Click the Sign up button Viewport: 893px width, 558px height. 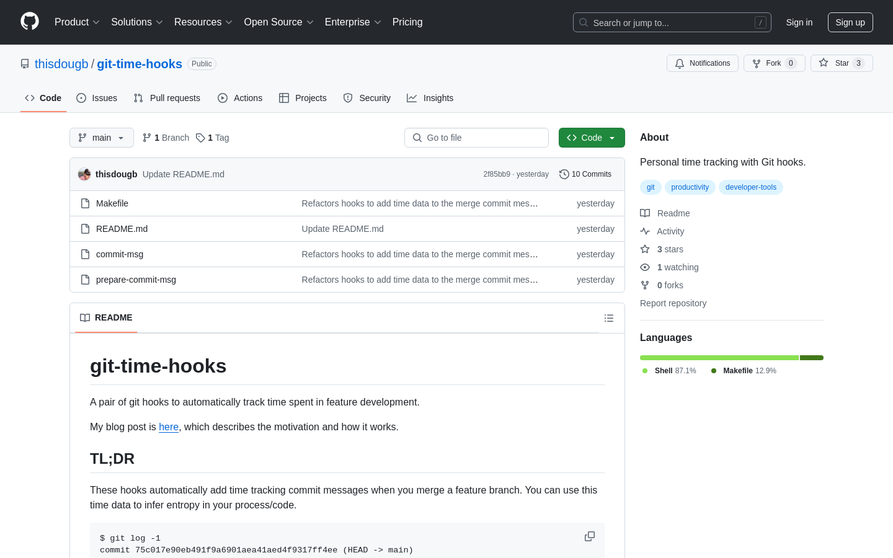850,22
